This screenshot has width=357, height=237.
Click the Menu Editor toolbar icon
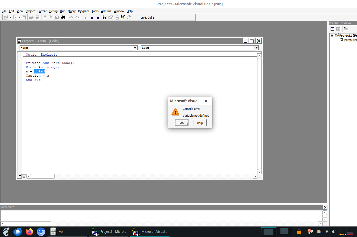(24, 17)
